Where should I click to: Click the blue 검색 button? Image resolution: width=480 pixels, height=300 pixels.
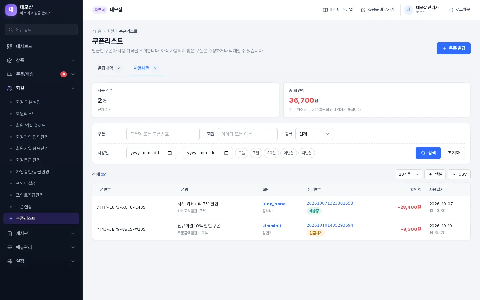coord(428,153)
